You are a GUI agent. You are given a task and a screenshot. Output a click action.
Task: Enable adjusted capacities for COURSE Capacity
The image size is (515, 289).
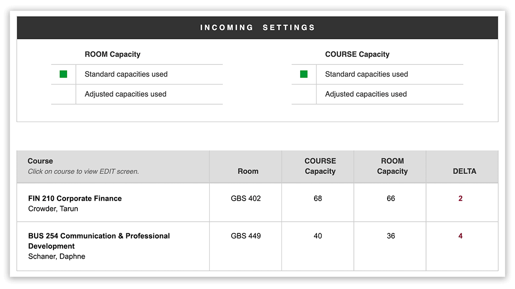point(304,94)
